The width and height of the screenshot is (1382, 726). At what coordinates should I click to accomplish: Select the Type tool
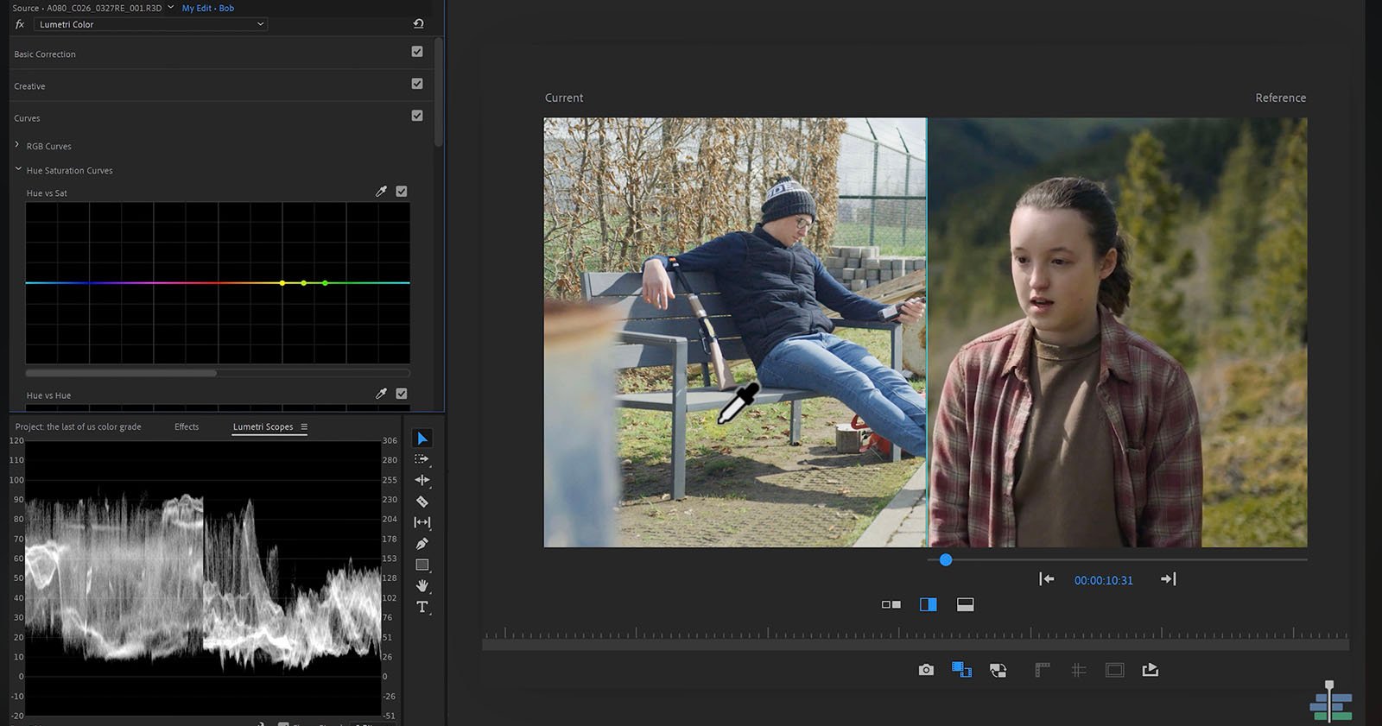[422, 607]
